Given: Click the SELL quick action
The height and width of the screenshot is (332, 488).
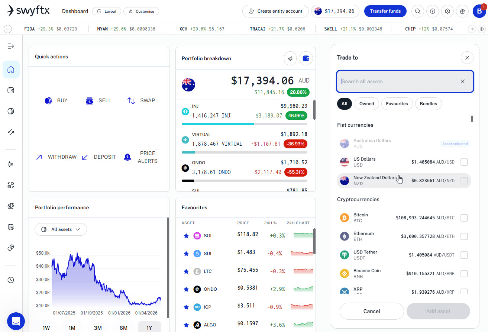Looking at the screenshot, I should (x=98, y=100).
